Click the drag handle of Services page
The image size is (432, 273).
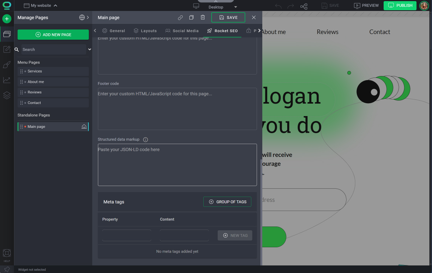(x=22, y=71)
